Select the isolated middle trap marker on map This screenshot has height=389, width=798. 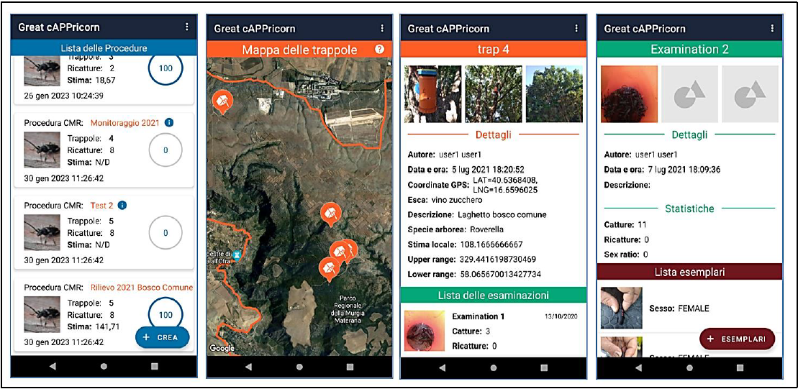point(330,214)
